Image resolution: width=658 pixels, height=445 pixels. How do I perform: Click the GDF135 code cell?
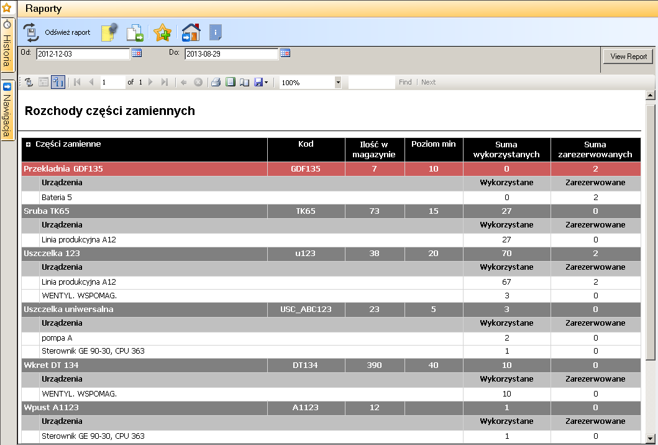306,169
